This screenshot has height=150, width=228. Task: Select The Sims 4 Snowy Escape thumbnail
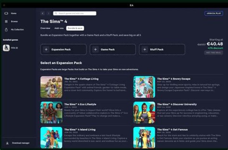click(x=144, y=87)
